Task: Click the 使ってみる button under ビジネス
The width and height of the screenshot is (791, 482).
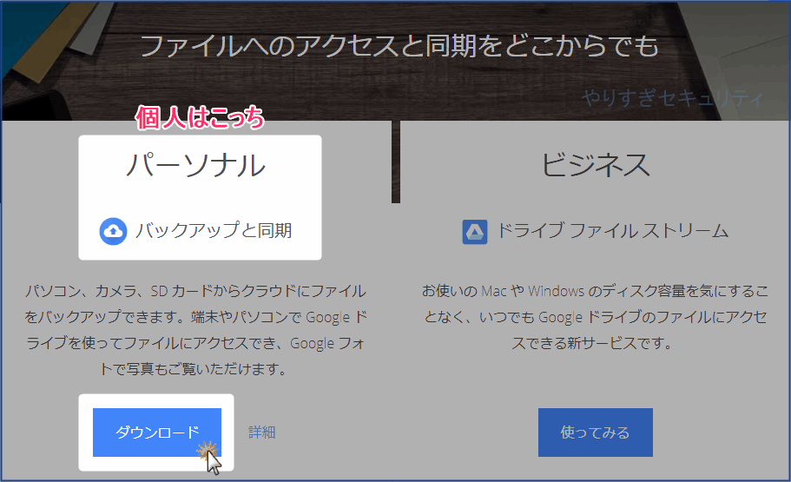Action: click(x=596, y=432)
